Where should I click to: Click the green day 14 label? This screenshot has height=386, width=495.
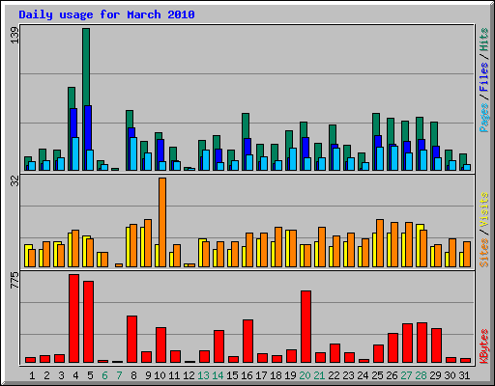tap(218, 375)
